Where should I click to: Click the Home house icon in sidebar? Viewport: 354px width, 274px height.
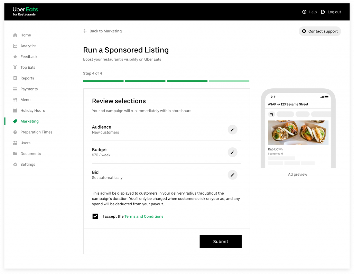point(15,35)
